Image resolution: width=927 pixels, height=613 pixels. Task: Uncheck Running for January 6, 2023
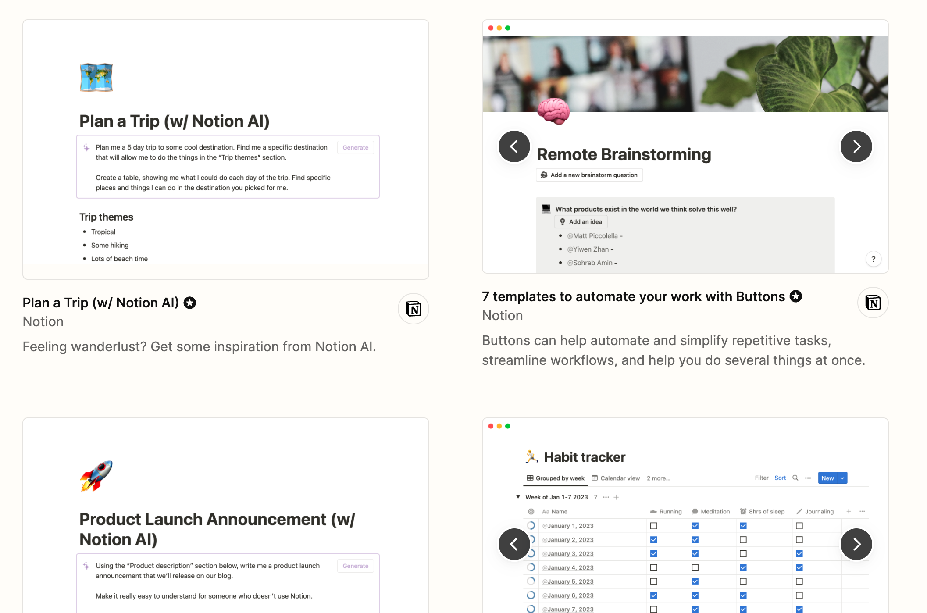coord(654,595)
